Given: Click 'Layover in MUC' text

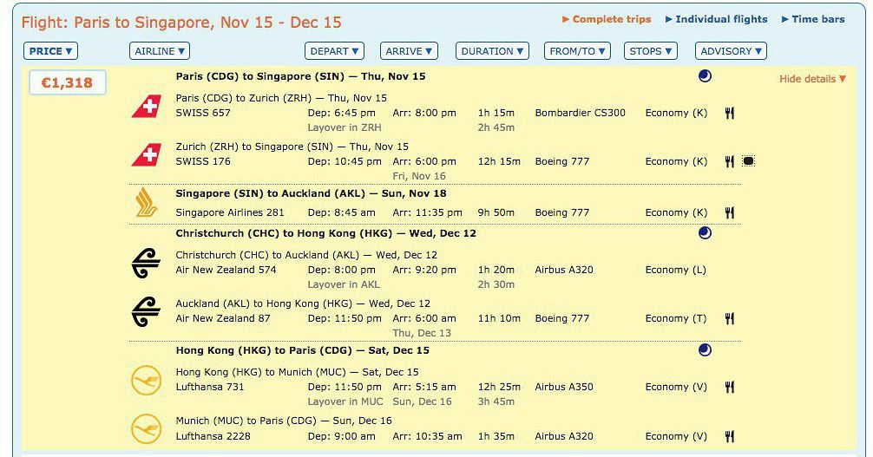Looking at the screenshot, I should [x=345, y=402].
